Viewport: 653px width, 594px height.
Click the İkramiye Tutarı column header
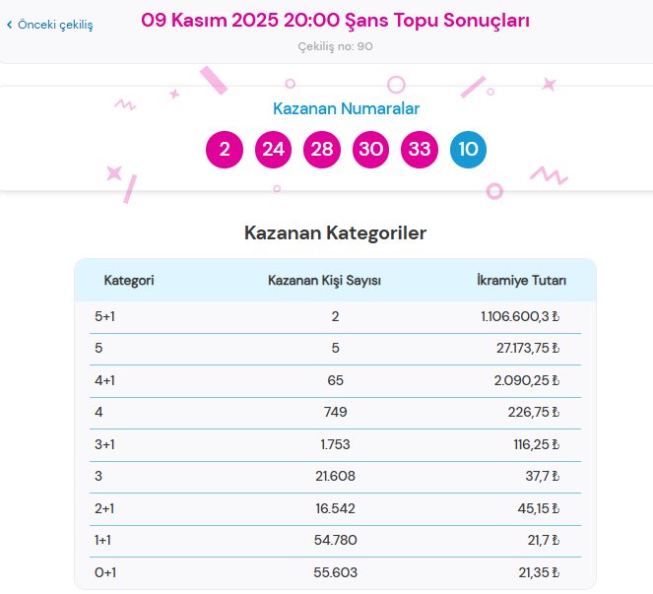[x=521, y=281]
